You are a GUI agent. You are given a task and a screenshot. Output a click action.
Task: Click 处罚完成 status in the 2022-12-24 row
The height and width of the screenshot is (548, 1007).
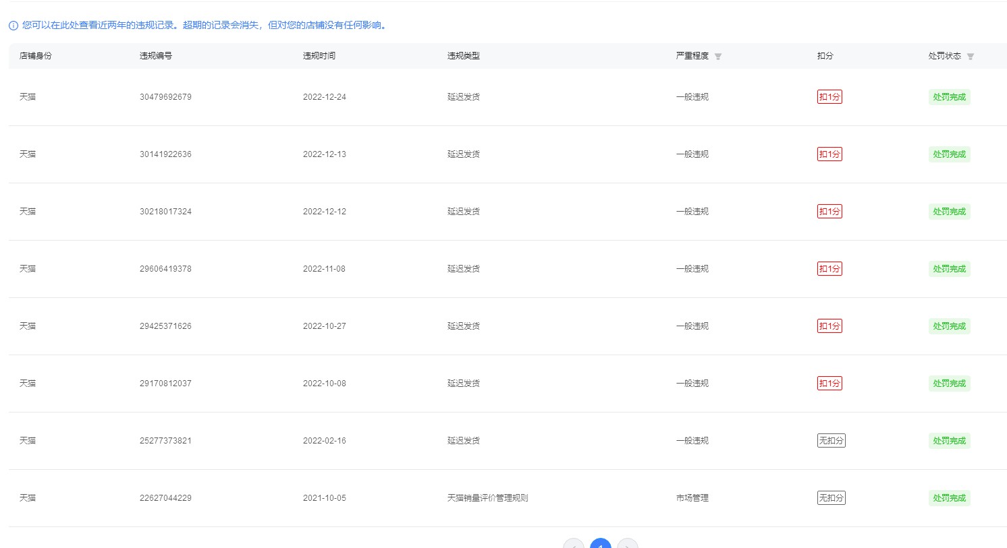950,97
